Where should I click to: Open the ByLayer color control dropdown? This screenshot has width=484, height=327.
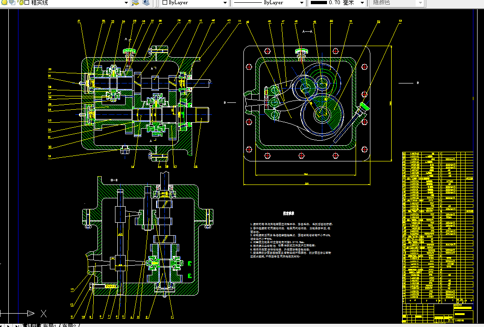[225, 3]
